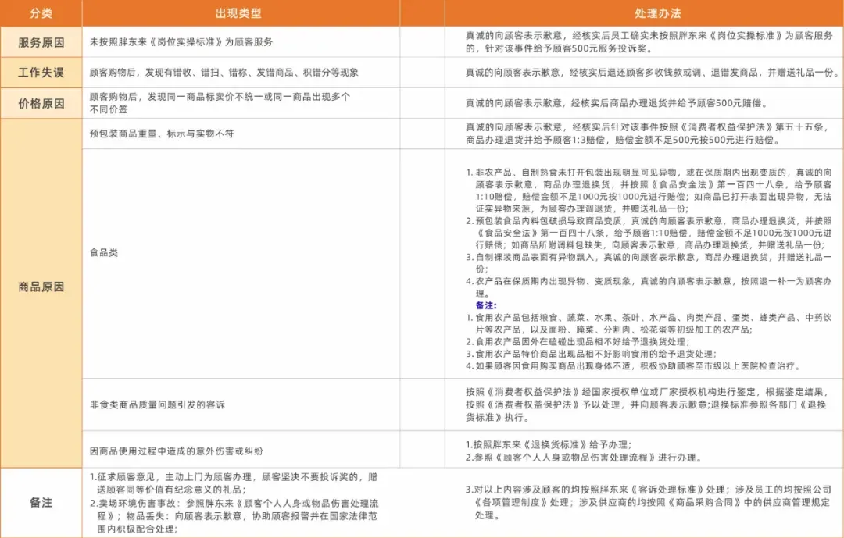Click the cell 非食类商品质量问题引发的客诉
This screenshot has width=844, height=538.
pyautogui.click(x=157, y=404)
